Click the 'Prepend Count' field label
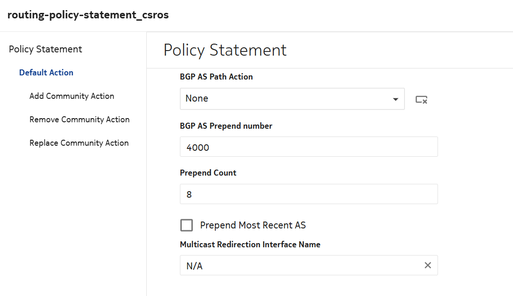This screenshot has width=513, height=296. tap(208, 173)
